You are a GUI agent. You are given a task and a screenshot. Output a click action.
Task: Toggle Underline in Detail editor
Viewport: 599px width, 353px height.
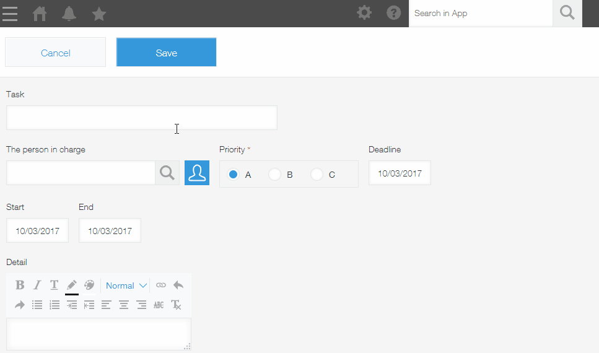point(55,285)
